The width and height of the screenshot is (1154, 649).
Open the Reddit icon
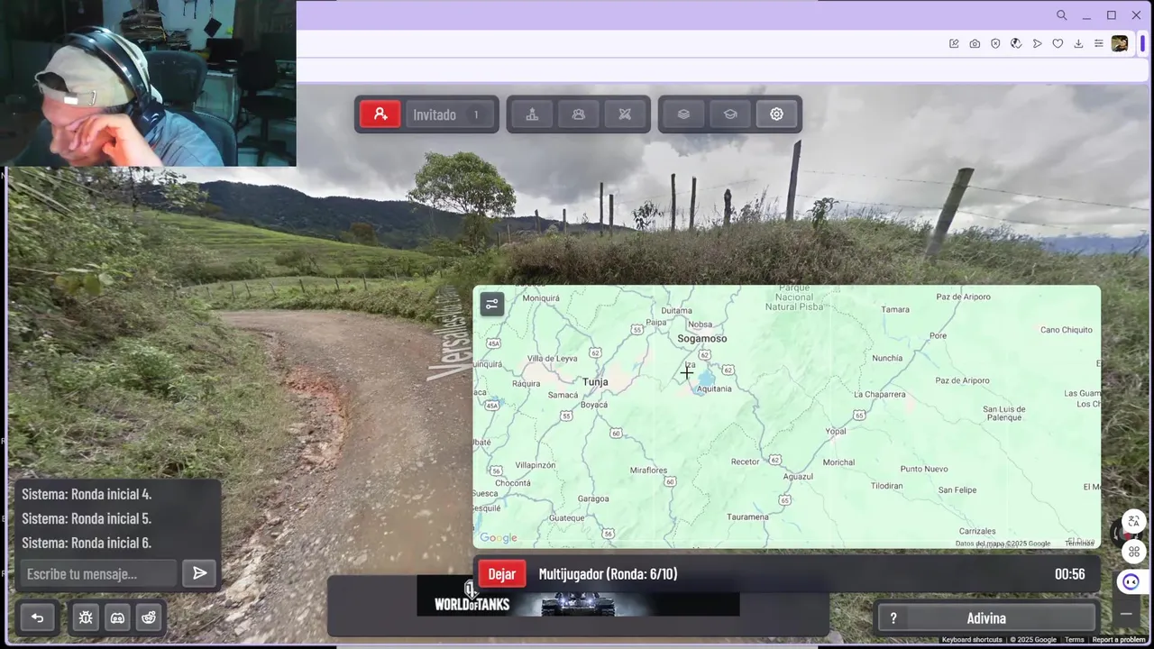coord(149,617)
